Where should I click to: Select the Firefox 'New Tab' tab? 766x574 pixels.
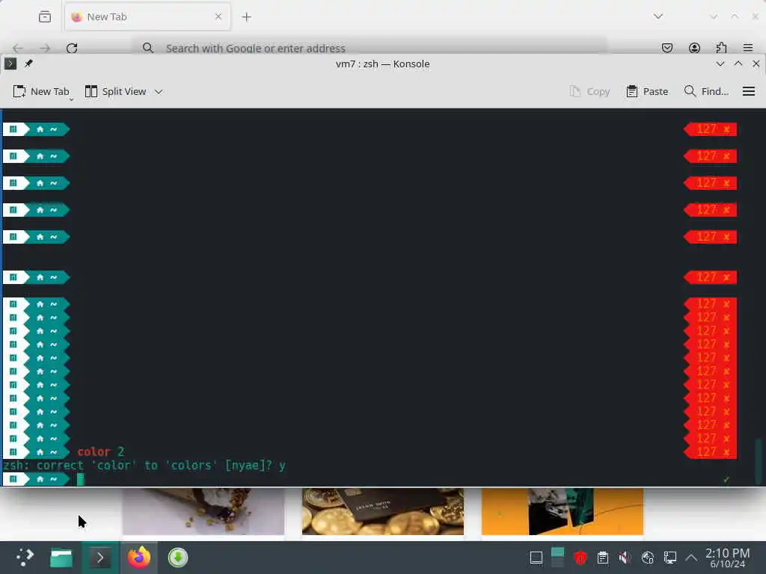147,16
